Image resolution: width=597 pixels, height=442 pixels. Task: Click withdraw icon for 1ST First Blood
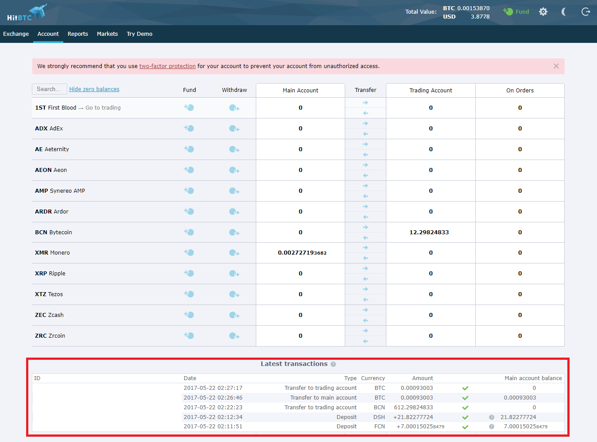(234, 108)
